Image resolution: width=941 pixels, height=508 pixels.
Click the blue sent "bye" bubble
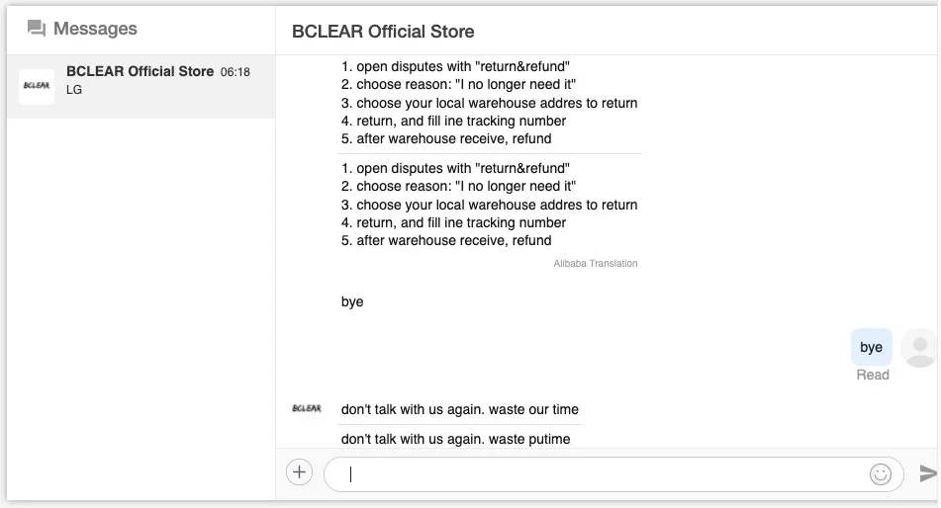871,347
